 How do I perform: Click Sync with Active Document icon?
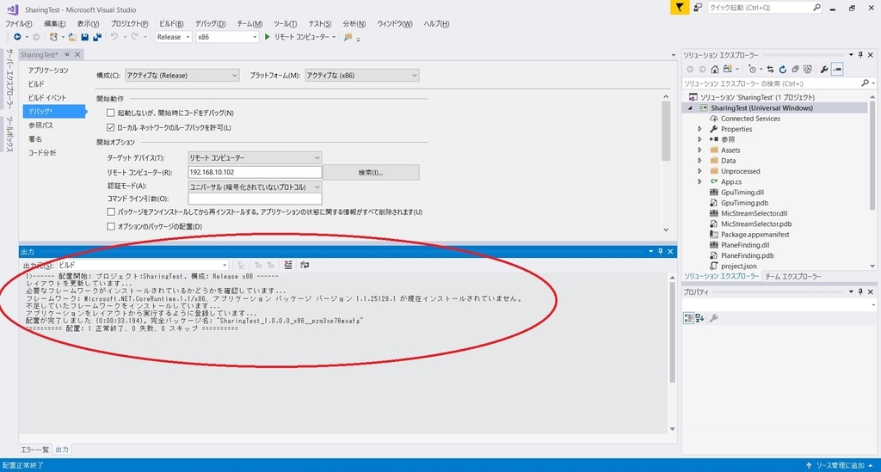pyautogui.click(x=770, y=69)
